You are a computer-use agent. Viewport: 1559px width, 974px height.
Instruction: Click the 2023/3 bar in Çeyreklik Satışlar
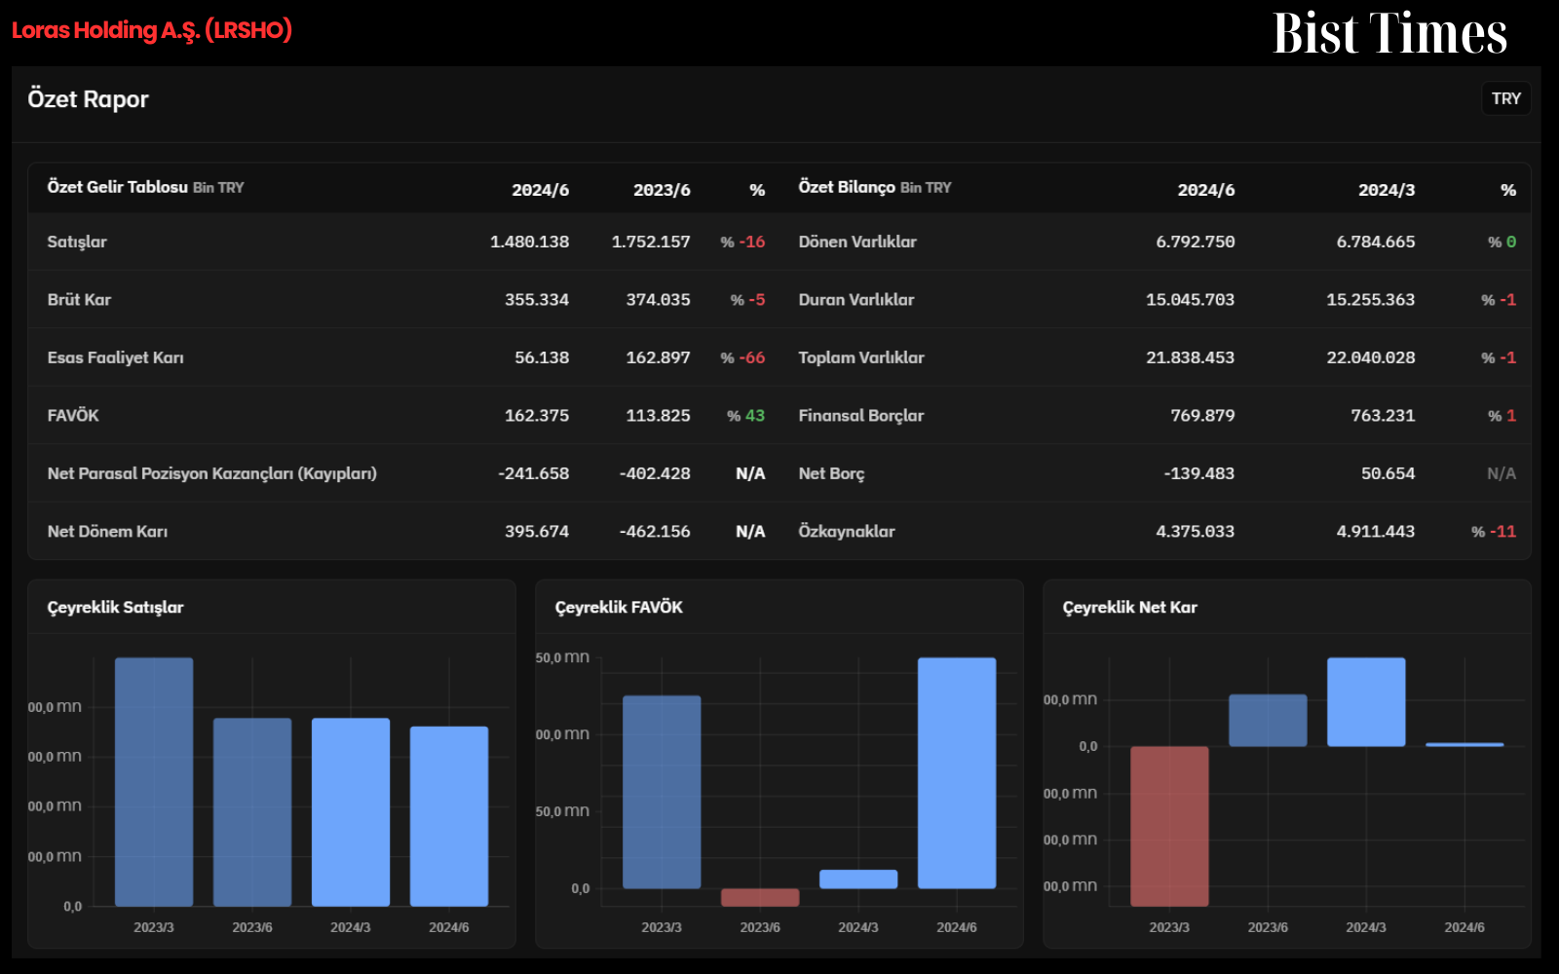tap(154, 782)
